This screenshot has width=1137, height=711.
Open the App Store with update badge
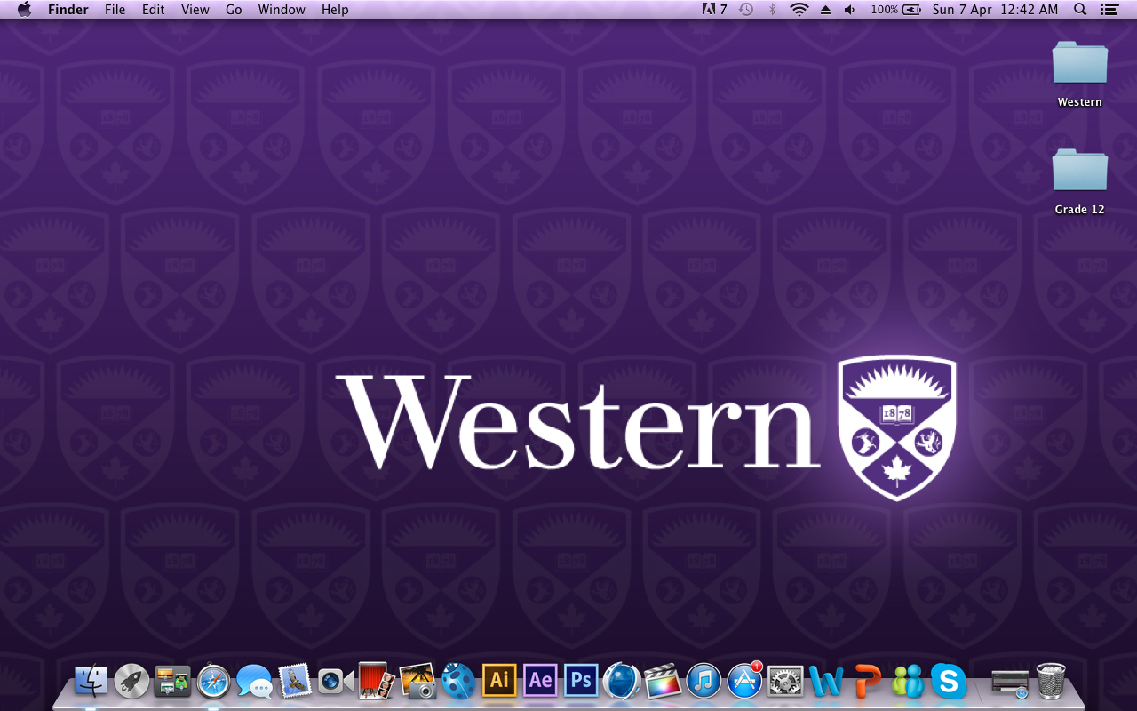(744, 681)
